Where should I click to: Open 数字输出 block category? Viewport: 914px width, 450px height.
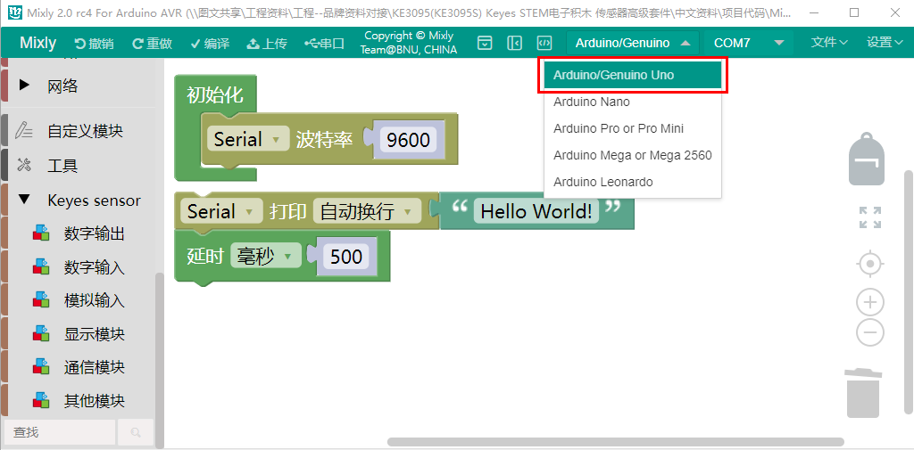(x=95, y=234)
